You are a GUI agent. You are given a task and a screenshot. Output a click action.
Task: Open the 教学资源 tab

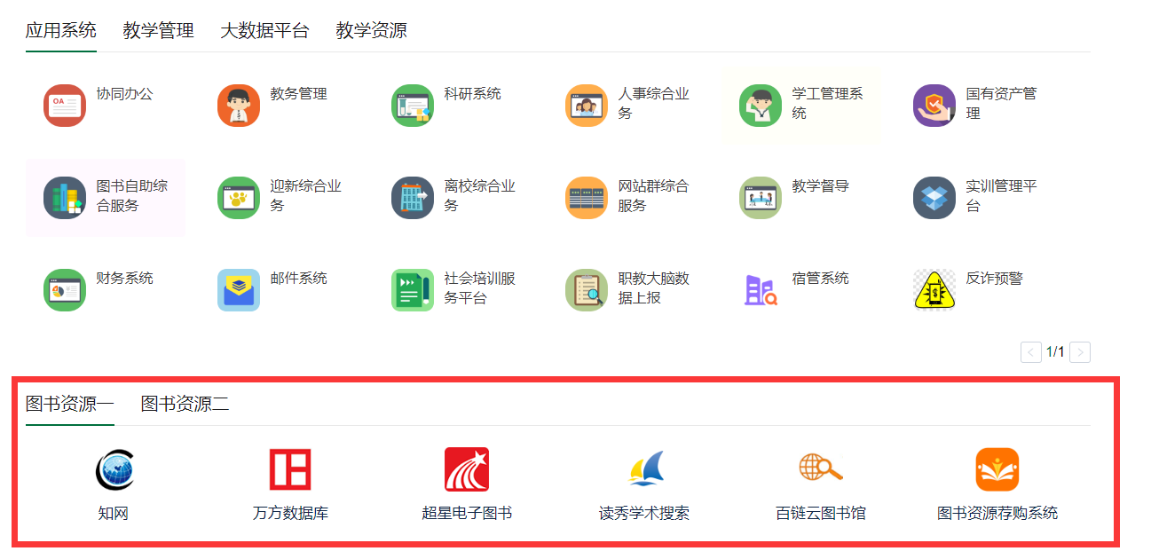[x=371, y=31]
